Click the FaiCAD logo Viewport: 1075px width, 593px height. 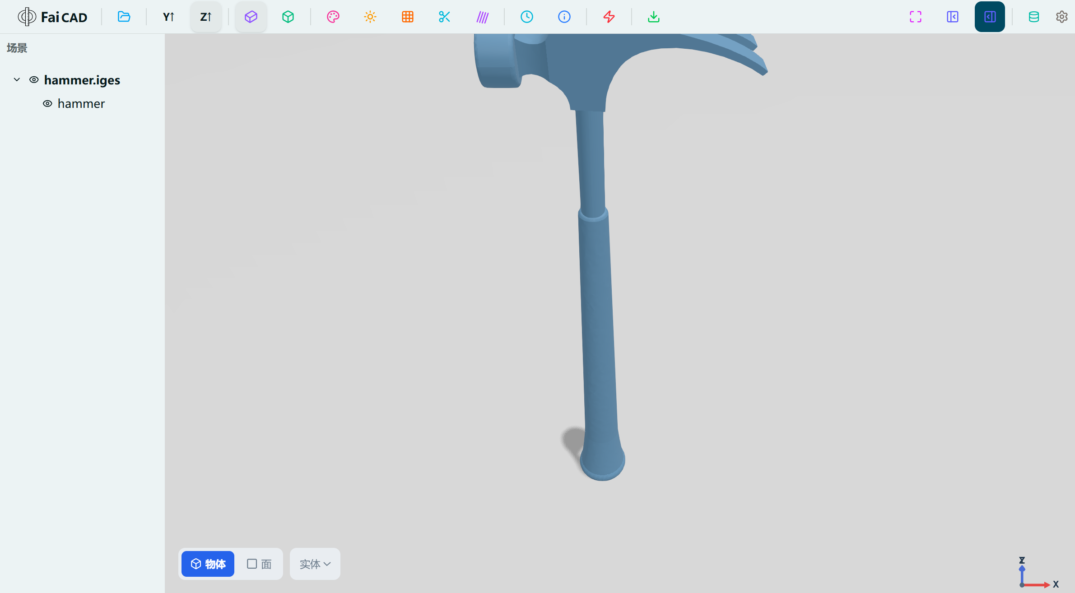click(52, 17)
